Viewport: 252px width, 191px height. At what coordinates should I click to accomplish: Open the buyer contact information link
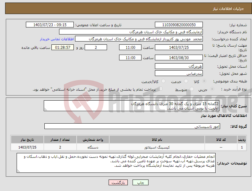point(57,39)
